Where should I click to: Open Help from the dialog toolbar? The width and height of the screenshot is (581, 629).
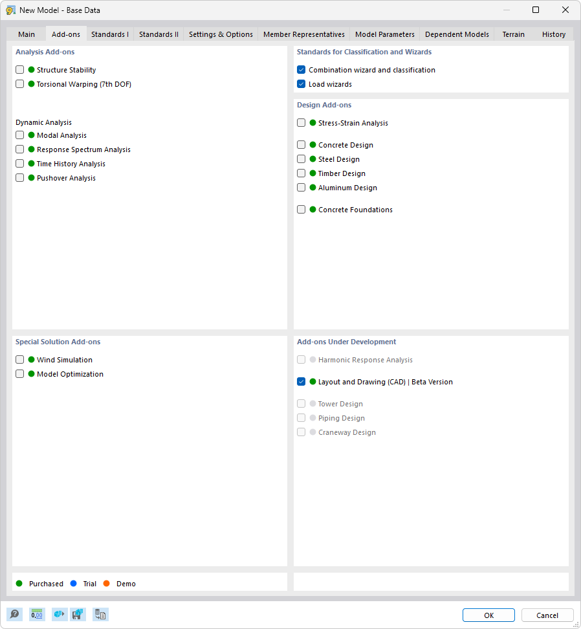click(14, 614)
